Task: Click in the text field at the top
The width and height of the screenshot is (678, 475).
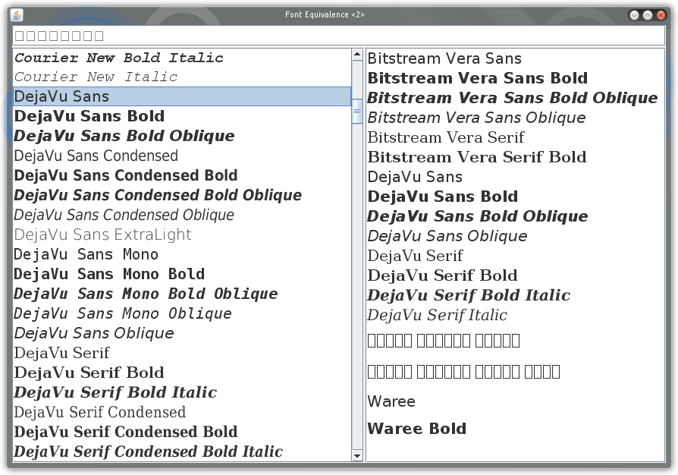Action: point(338,36)
